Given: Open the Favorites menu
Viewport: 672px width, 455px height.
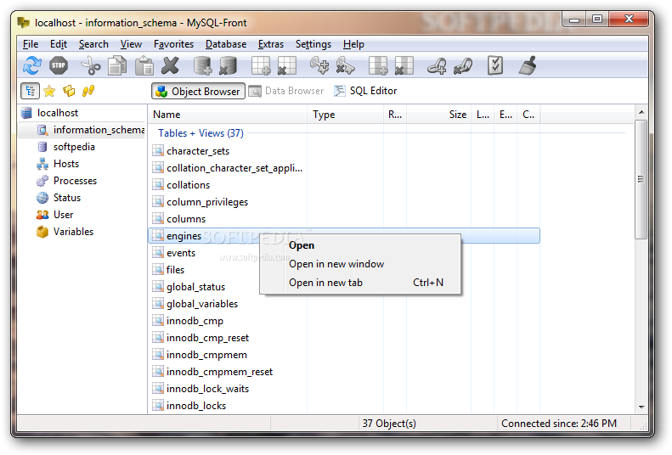Looking at the screenshot, I should pos(173,44).
